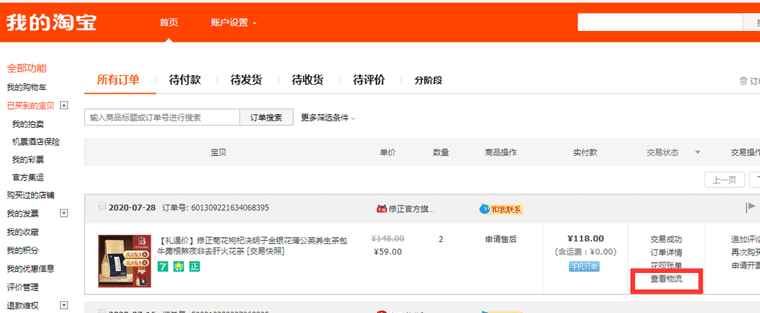Expand the 退款维权 sidebar section
The image size is (760, 313).
[x=64, y=305]
